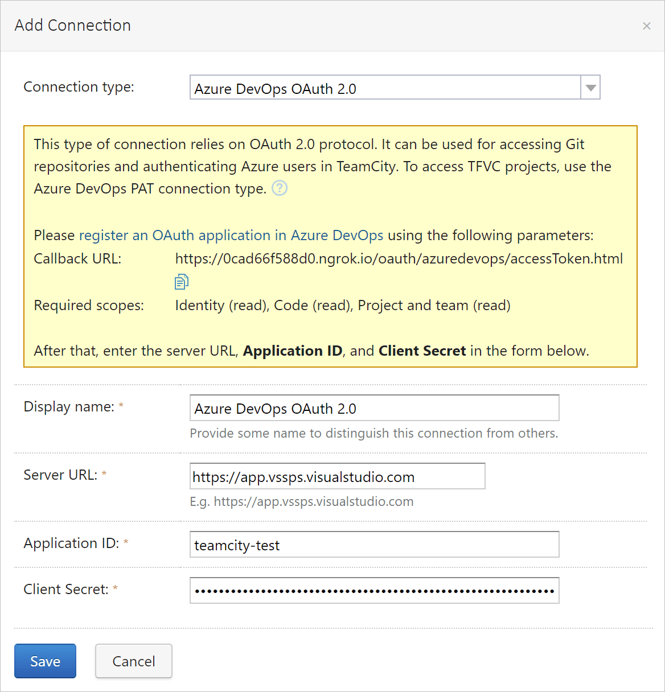Viewport: 665px width, 692px height.
Task: Click the 'Server URL:' field label
Action: (x=60, y=475)
